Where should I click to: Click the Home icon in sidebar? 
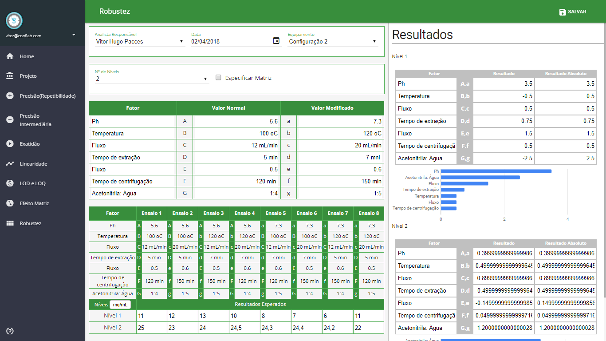click(10, 56)
